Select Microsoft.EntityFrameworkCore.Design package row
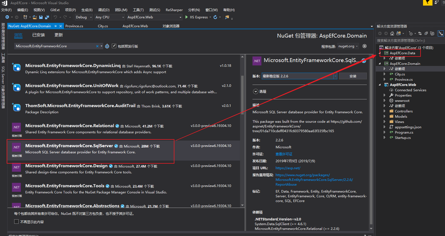Image resolution: width=445 pixels, height=236 pixels. (123, 171)
